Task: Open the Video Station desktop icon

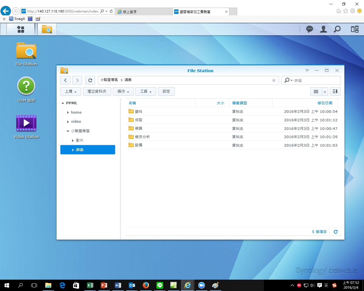Action: coord(26,127)
